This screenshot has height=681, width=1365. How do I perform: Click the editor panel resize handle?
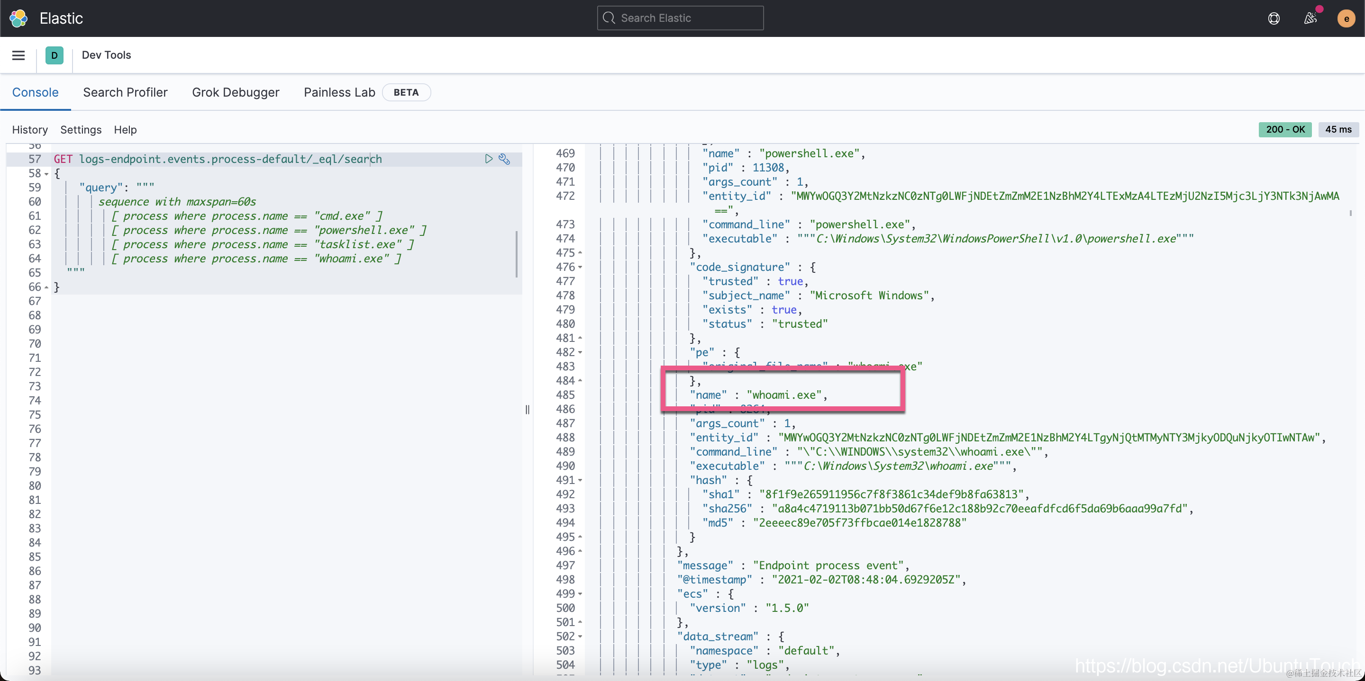pyautogui.click(x=527, y=409)
